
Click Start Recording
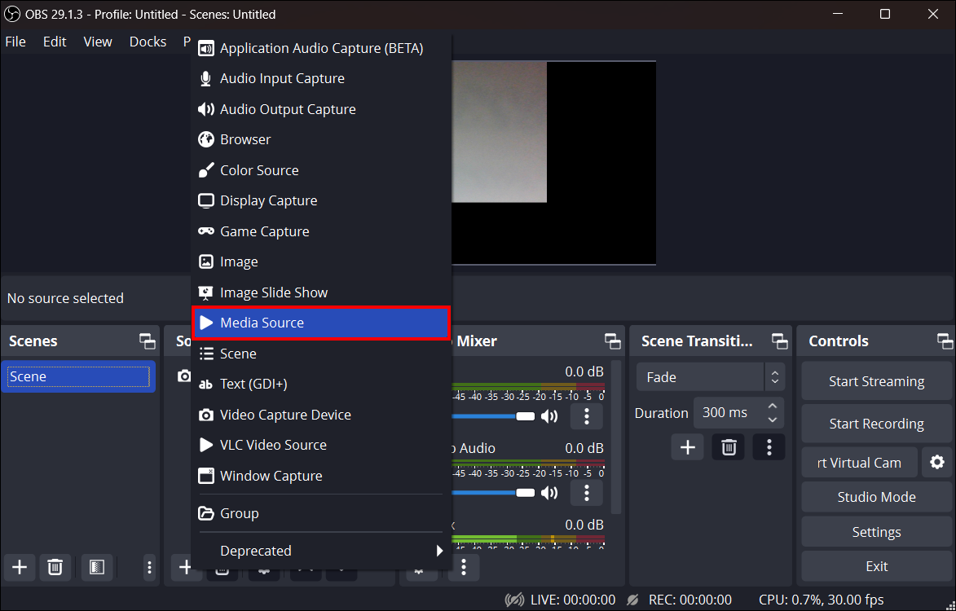876,424
